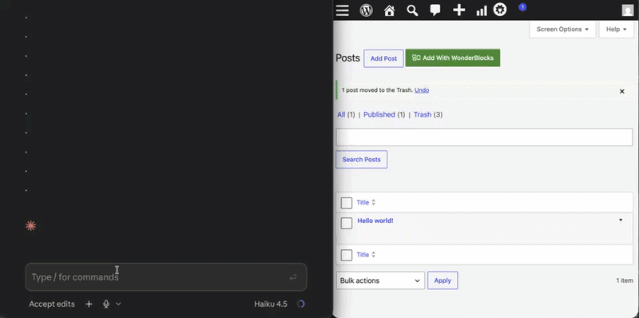639x318 pixels.
Task: Click the Apply bulk action button
Action: pyautogui.click(x=443, y=280)
